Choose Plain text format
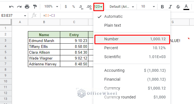The width and height of the screenshot is (194, 104). [132, 25]
